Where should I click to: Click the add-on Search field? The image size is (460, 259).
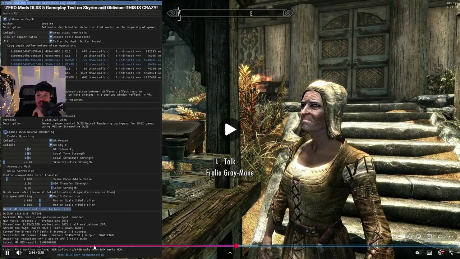click(x=81, y=13)
